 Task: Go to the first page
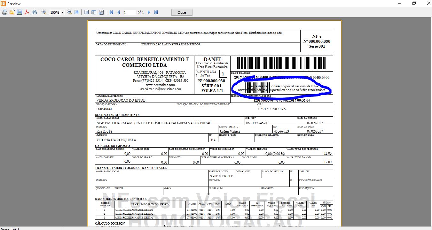point(111,12)
